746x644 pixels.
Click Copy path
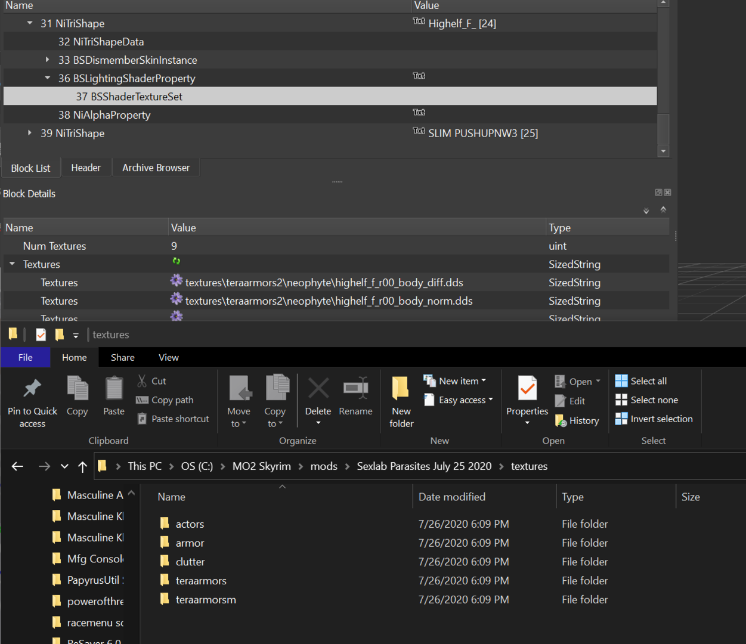[x=165, y=400]
